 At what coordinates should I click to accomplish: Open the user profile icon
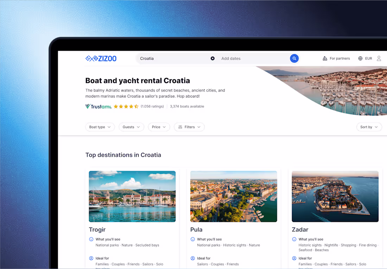coord(379,58)
